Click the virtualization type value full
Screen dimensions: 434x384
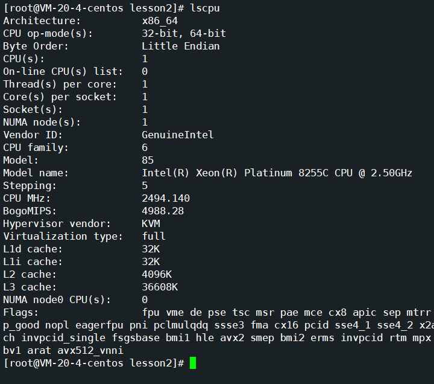(x=154, y=236)
